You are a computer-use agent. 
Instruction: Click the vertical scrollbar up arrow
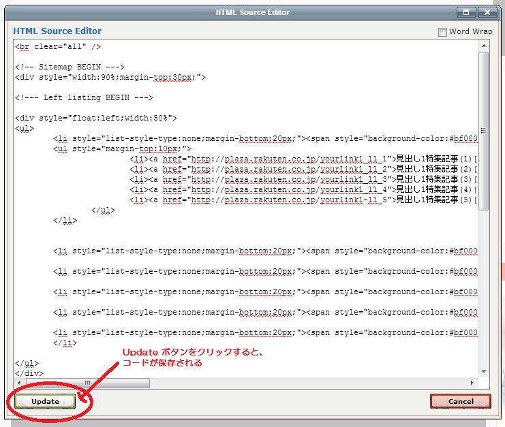(x=483, y=46)
